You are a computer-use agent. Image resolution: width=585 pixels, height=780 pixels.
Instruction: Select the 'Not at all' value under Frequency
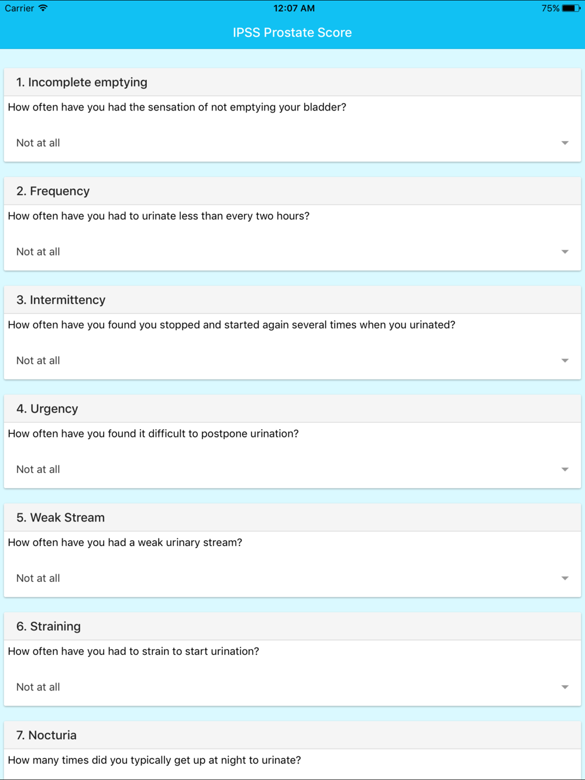(x=38, y=251)
